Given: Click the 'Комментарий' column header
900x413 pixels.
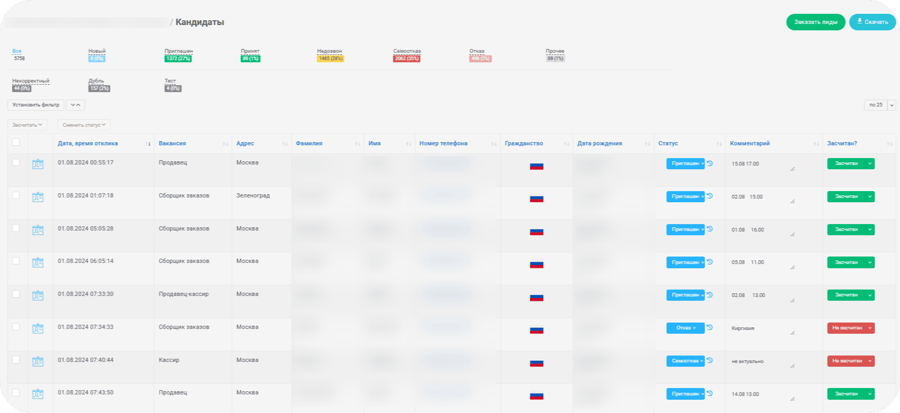Looking at the screenshot, I should [750, 143].
